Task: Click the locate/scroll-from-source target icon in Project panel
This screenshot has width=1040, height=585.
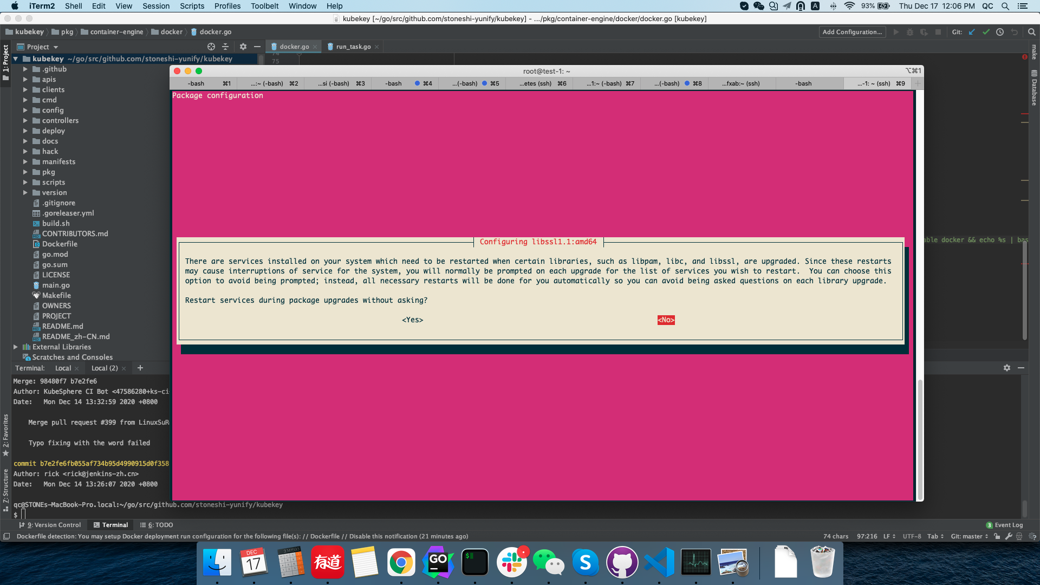Action: 211,47
